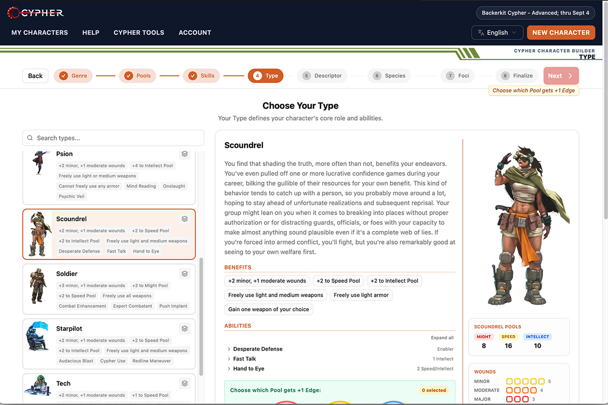
Task: Click the Cypher logo
Action: tap(35, 12)
